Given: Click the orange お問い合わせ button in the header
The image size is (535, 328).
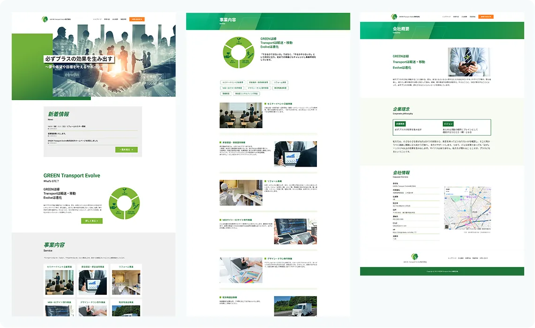Looking at the screenshot, I should click(x=136, y=19).
